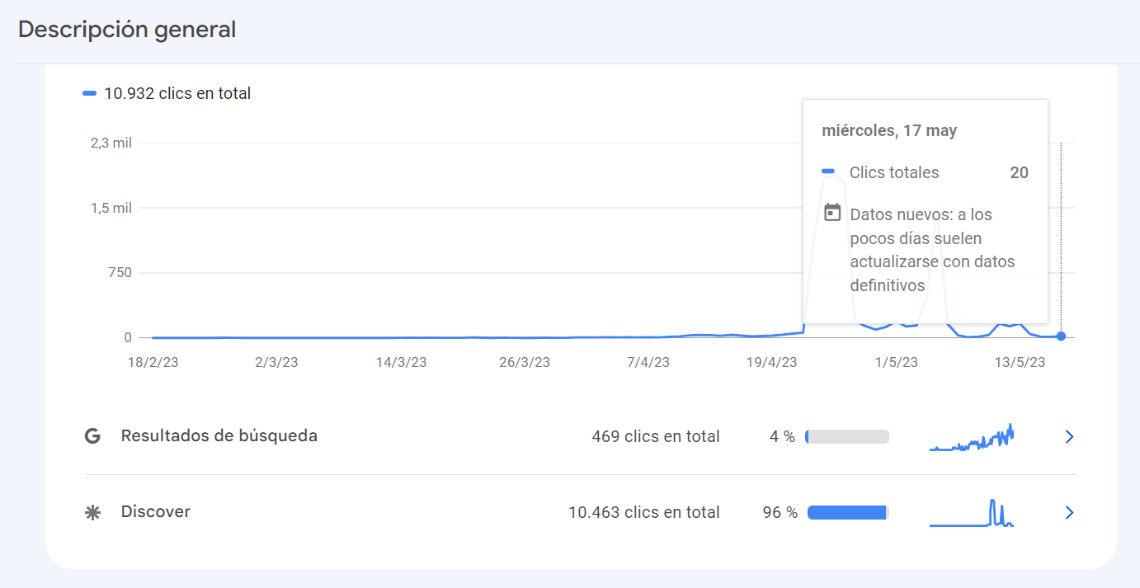
Task: Click the 19/4/23 date axis label
Action: (x=771, y=363)
